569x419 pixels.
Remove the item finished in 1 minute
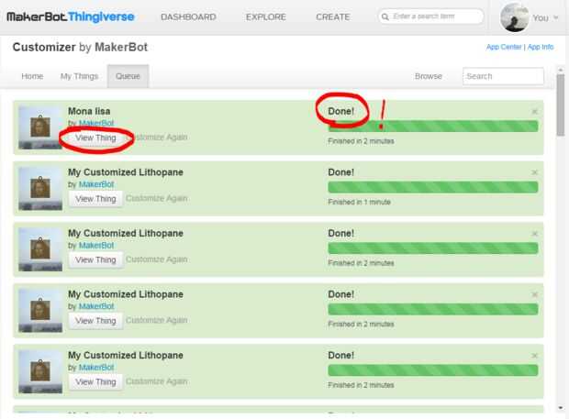click(534, 172)
